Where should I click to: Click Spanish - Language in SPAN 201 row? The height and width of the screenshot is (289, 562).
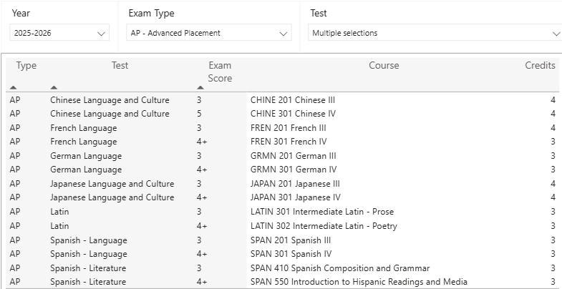[x=89, y=240]
